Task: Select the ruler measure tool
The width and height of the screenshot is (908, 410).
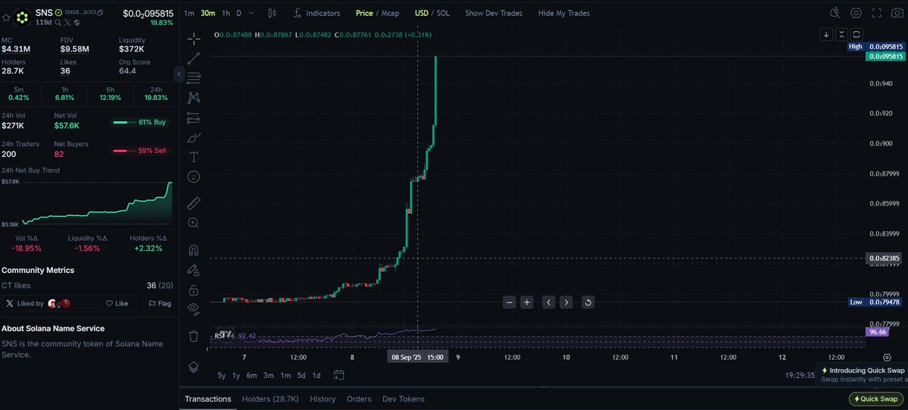Action: tap(194, 203)
